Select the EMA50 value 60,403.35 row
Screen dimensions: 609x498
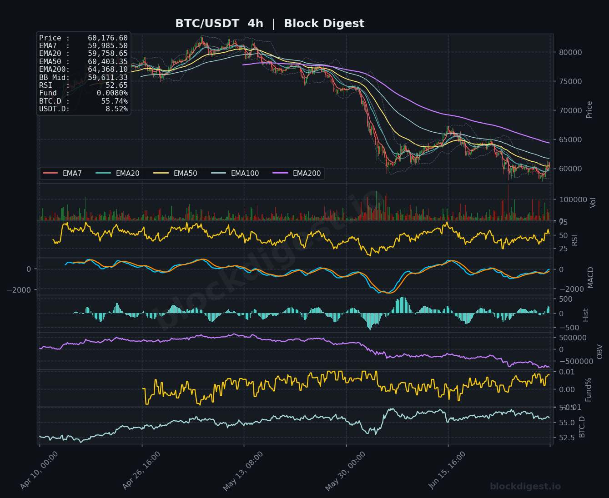tap(83, 62)
